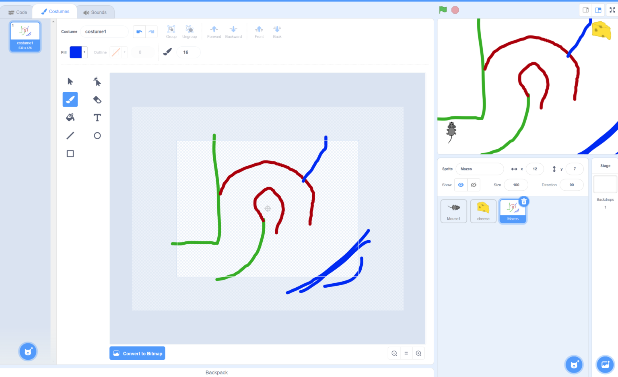Enter fullscreen stage mode
This screenshot has height=377, width=618.
point(612,10)
